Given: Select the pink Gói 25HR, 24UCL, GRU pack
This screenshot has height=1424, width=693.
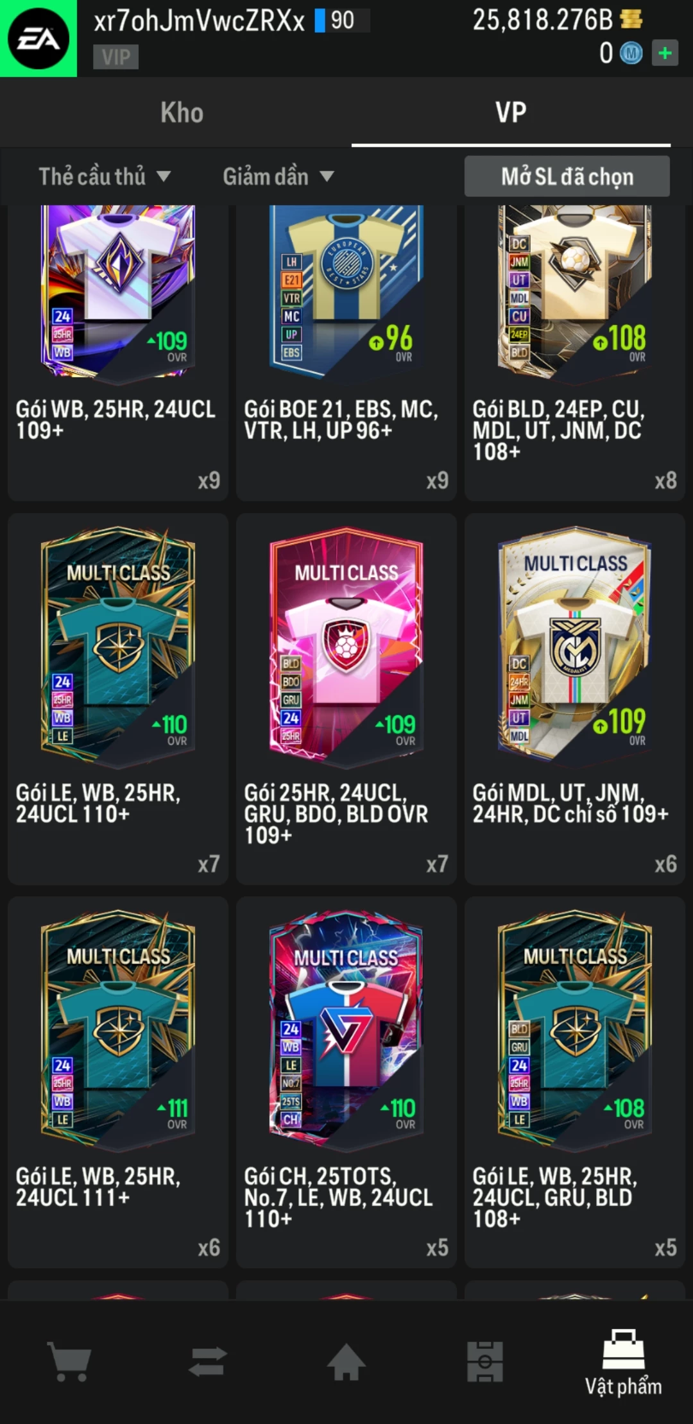Looking at the screenshot, I should pyautogui.click(x=346, y=699).
